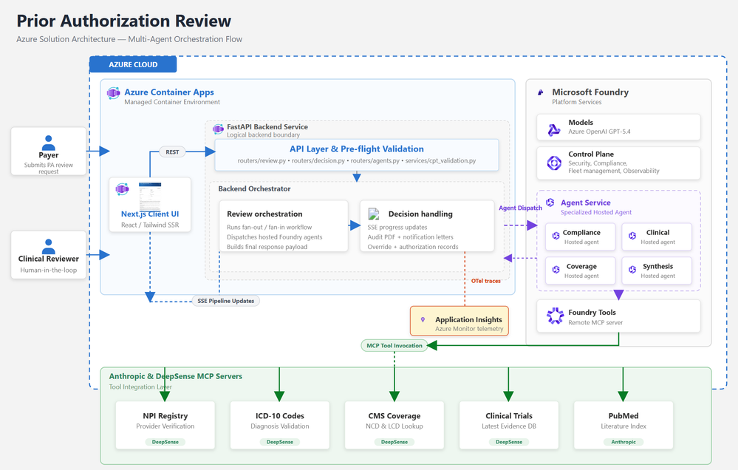Click 'Audit PDF + notification letters' text
The image size is (738, 470).
(411, 237)
